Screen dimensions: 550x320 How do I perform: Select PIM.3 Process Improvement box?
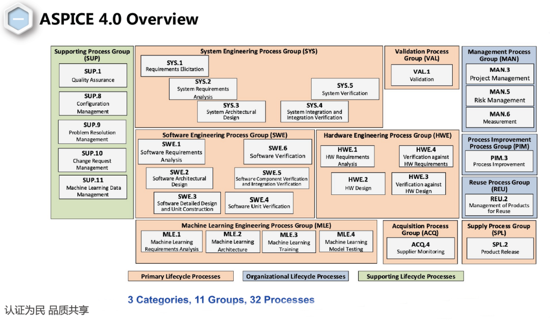[x=499, y=161]
